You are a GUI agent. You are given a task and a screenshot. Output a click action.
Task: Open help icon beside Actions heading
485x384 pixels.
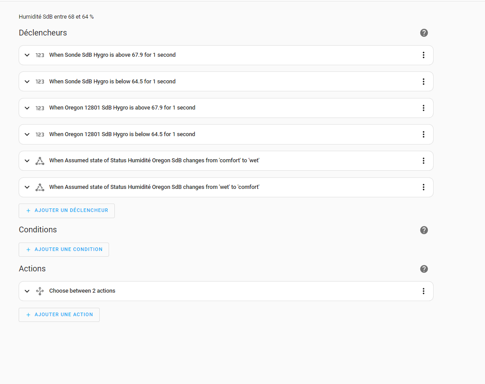click(424, 269)
